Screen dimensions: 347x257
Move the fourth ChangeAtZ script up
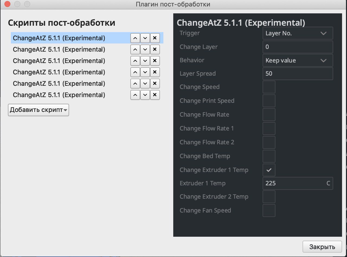coord(135,72)
